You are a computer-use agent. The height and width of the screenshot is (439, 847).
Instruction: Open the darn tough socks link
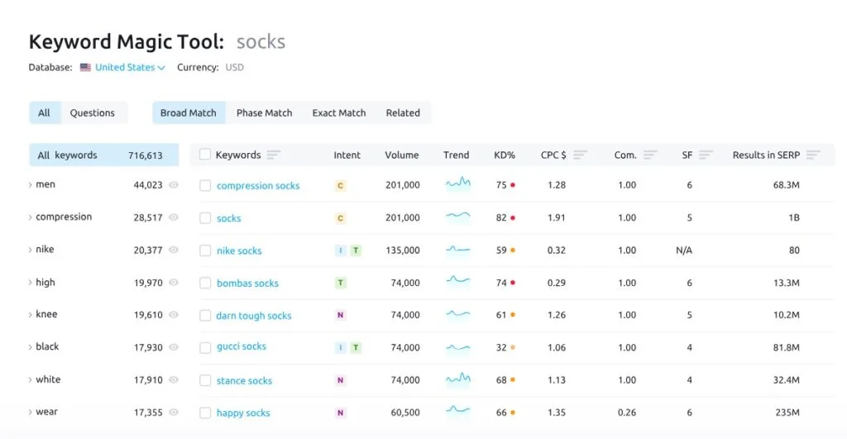[254, 315]
